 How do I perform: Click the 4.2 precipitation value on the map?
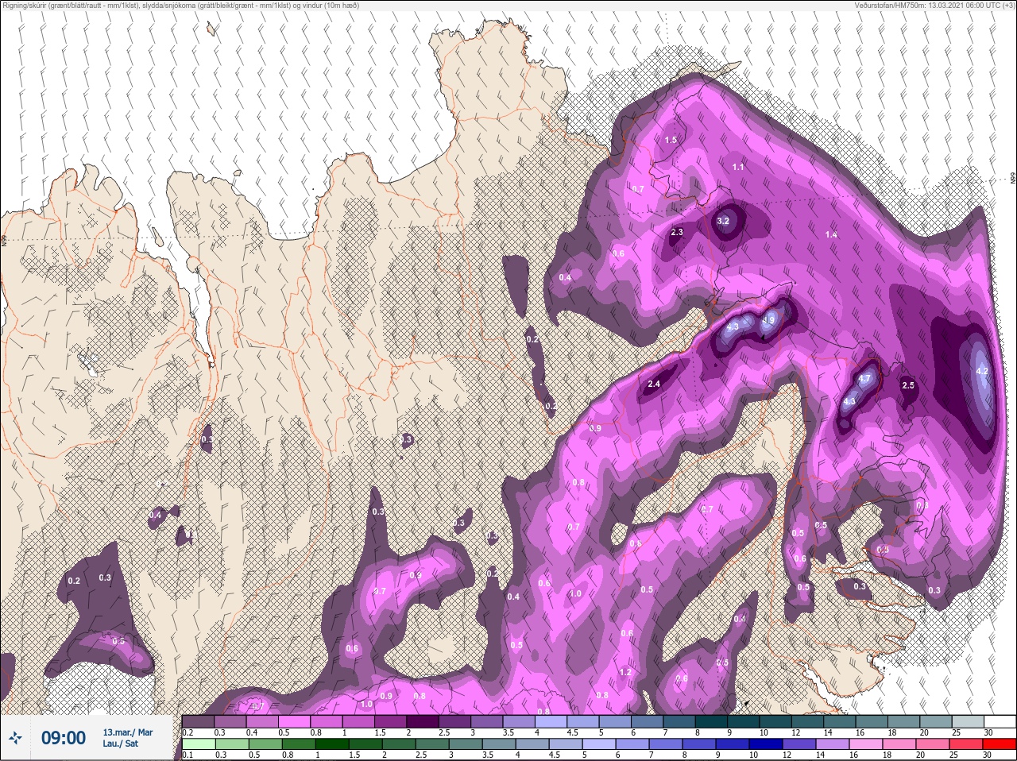[981, 371]
